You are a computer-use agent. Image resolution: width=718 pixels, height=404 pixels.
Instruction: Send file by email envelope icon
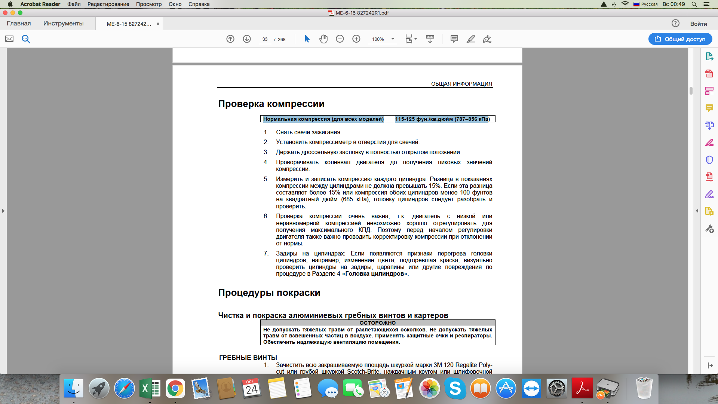pyautogui.click(x=9, y=39)
